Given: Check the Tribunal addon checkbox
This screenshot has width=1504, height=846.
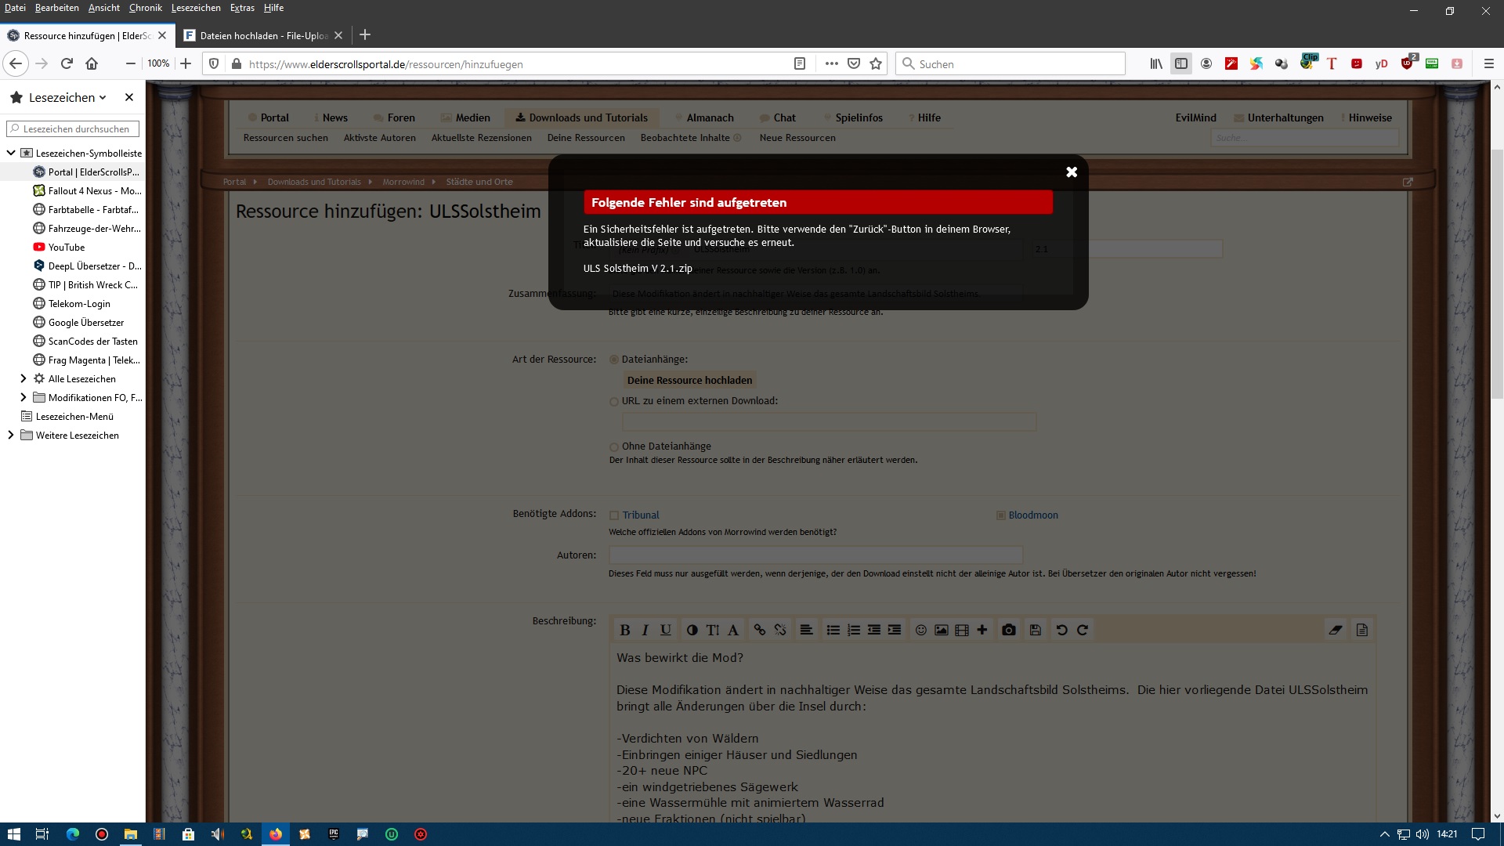Looking at the screenshot, I should (614, 515).
